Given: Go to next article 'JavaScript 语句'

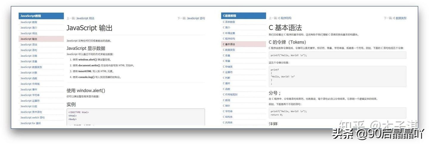Looking at the screenshot, I should point(196,18).
